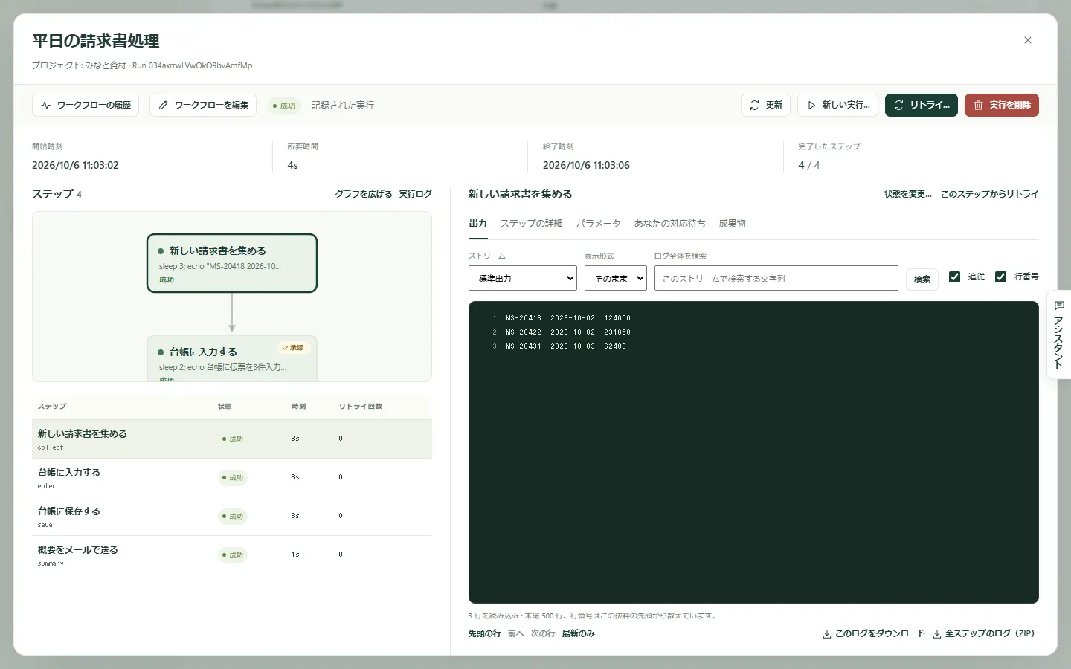Select the 新しい請求書を集める graph node

pos(232,263)
